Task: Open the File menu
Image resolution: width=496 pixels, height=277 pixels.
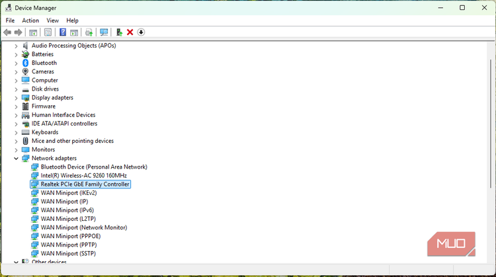Action: 10,20
